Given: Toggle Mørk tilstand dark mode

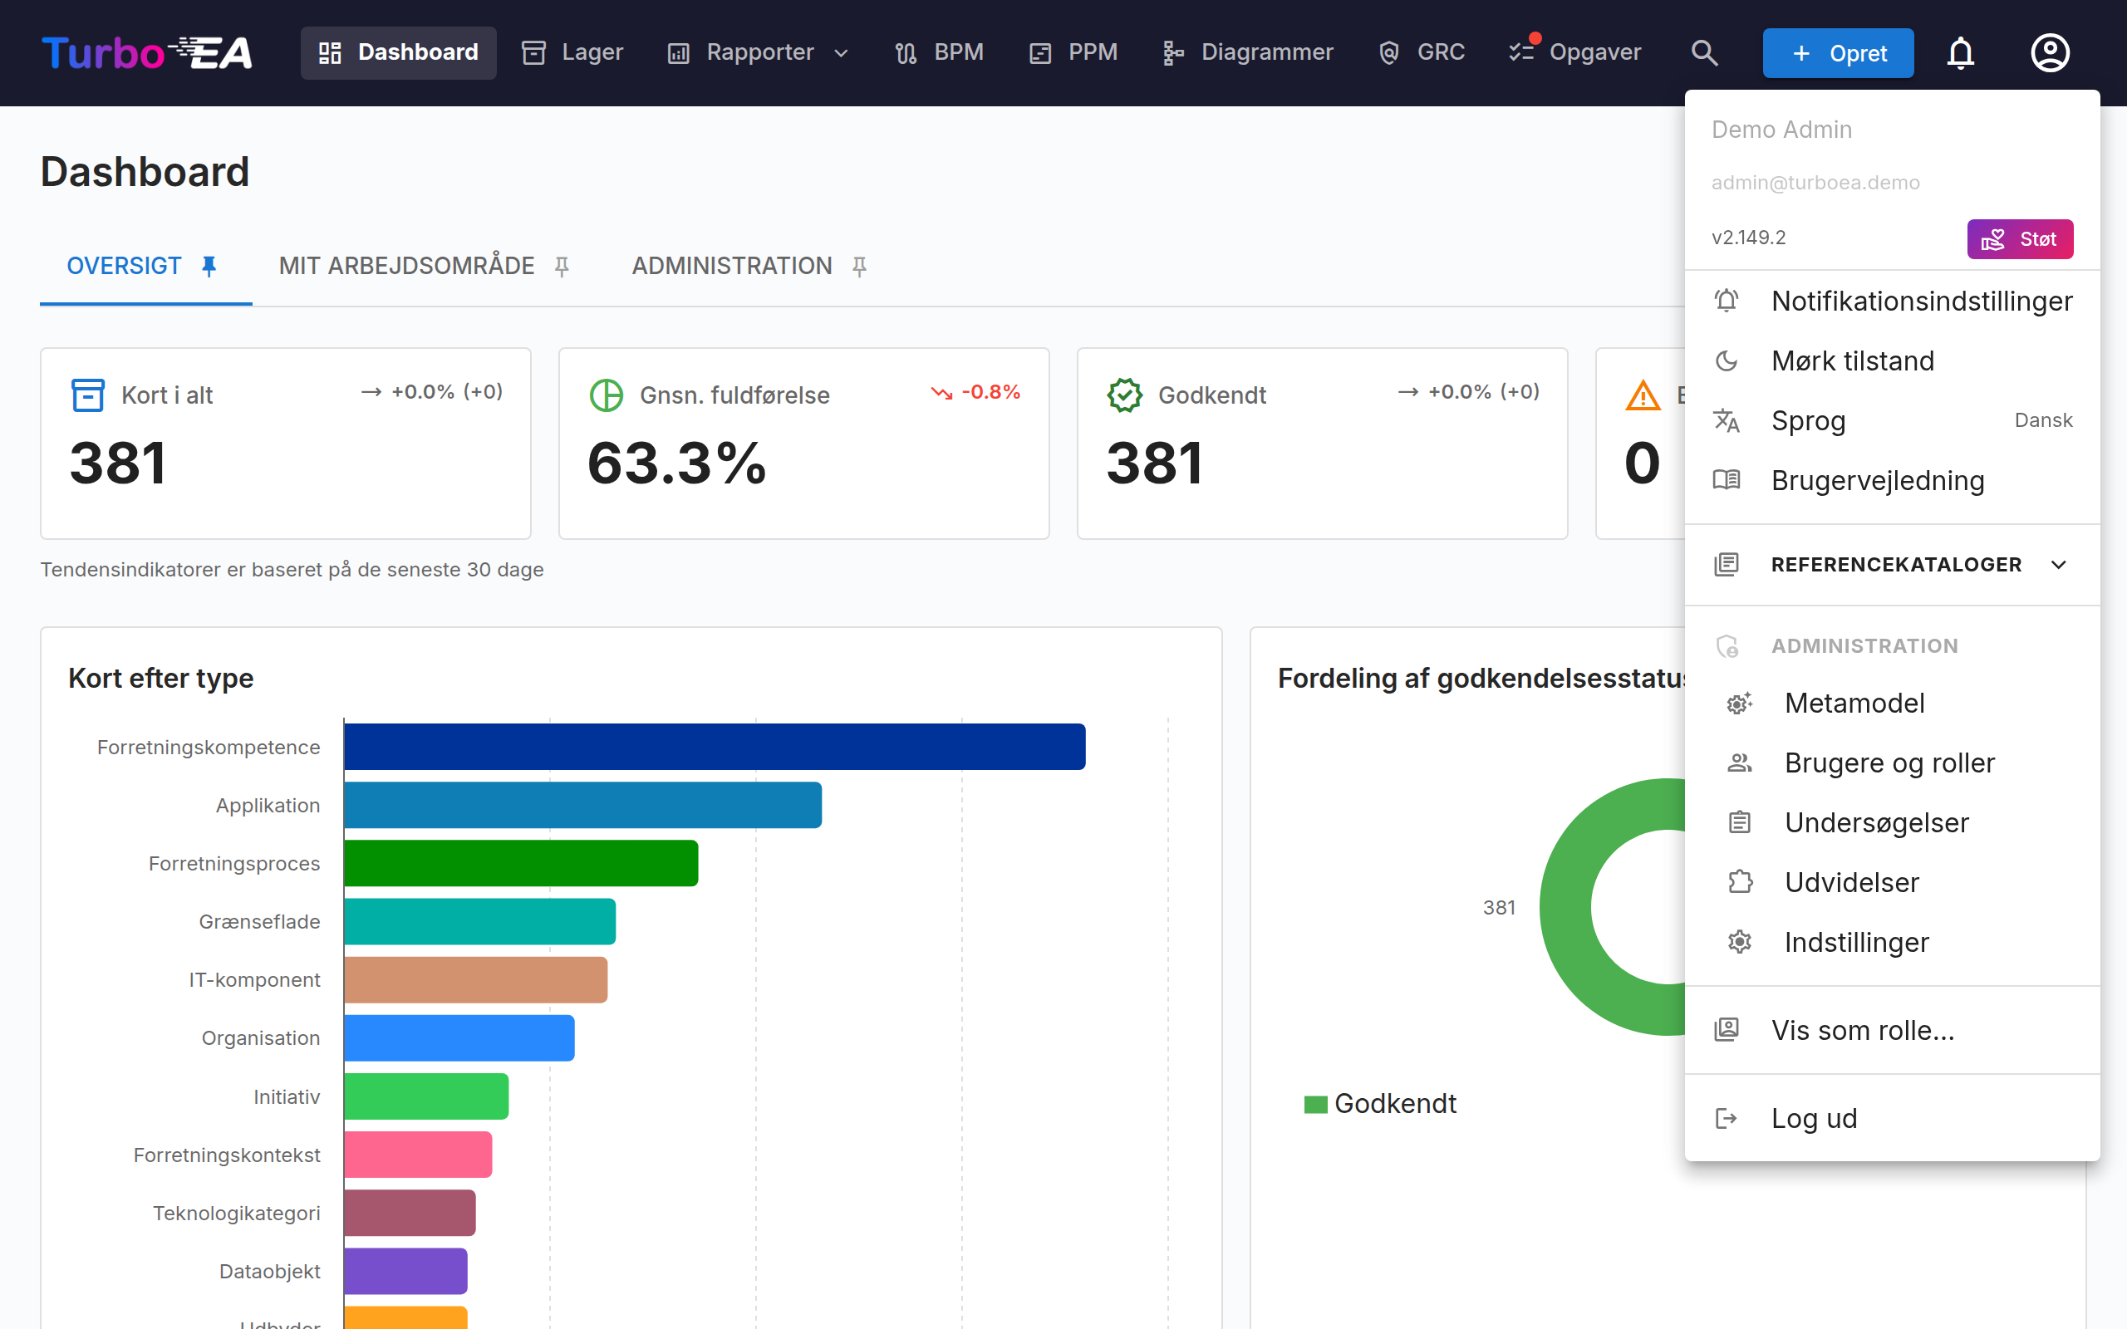Looking at the screenshot, I should pos(1893,360).
